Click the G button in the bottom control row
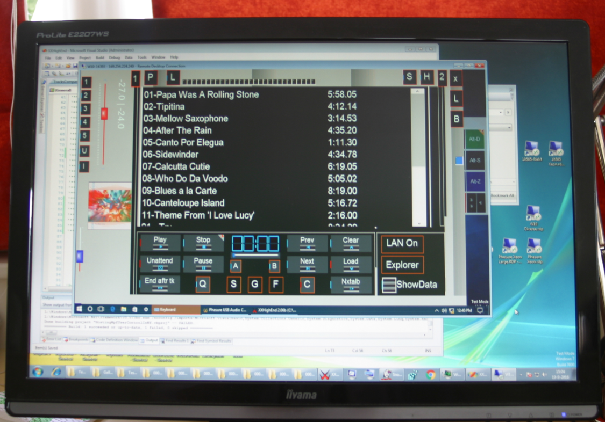This screenshot has width=605, height=422. pyautogui.click(x=255, y=285)
